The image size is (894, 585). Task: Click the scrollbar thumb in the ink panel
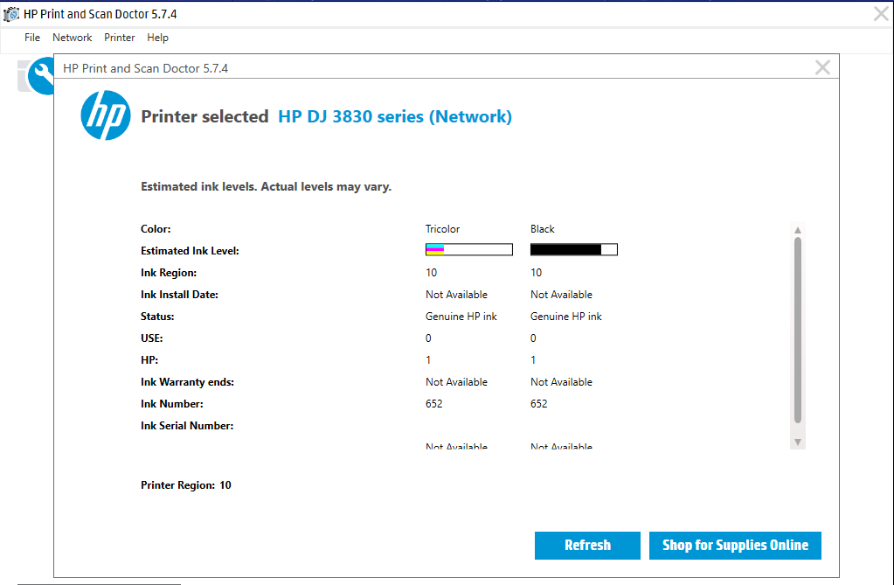click(x=797, y=332)
